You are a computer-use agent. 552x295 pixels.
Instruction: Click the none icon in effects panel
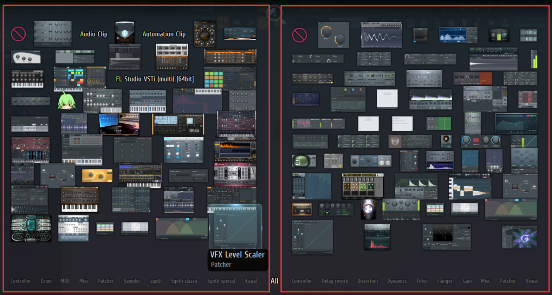click(x=300, y=35)
